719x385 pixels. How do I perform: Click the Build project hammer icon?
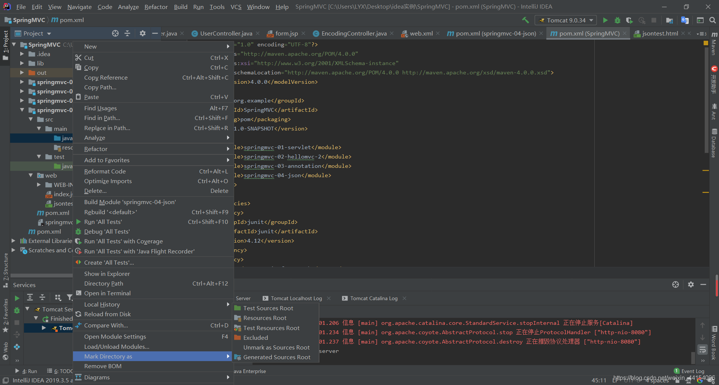pos(525,20)
